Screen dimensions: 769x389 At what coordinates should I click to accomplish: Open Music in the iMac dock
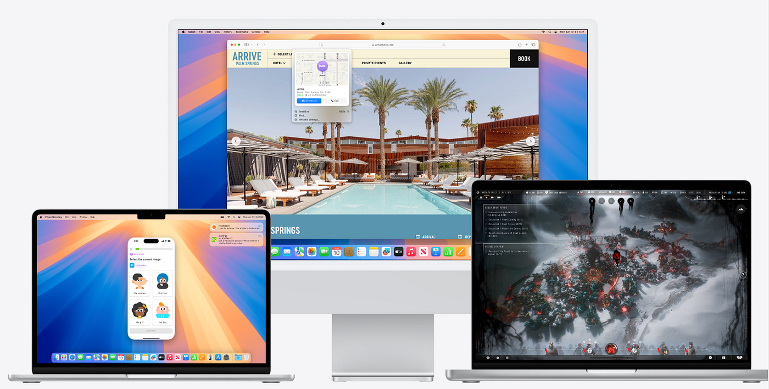[x=411, y=252]
